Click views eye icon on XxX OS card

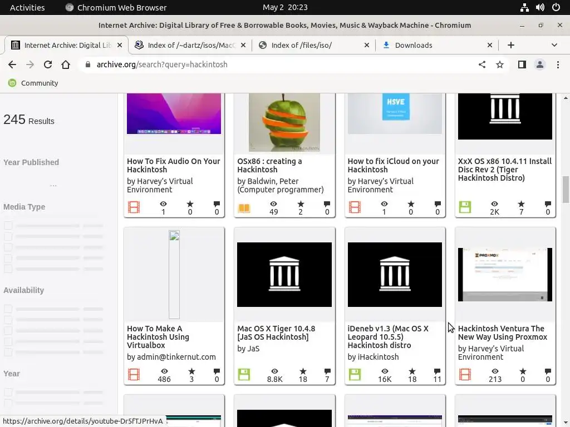click(494, 203)
